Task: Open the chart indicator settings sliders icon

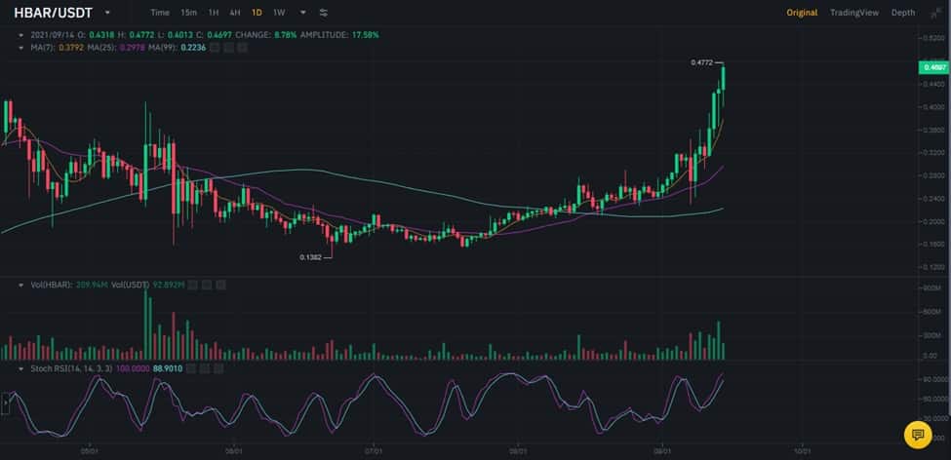Action: 323,13
